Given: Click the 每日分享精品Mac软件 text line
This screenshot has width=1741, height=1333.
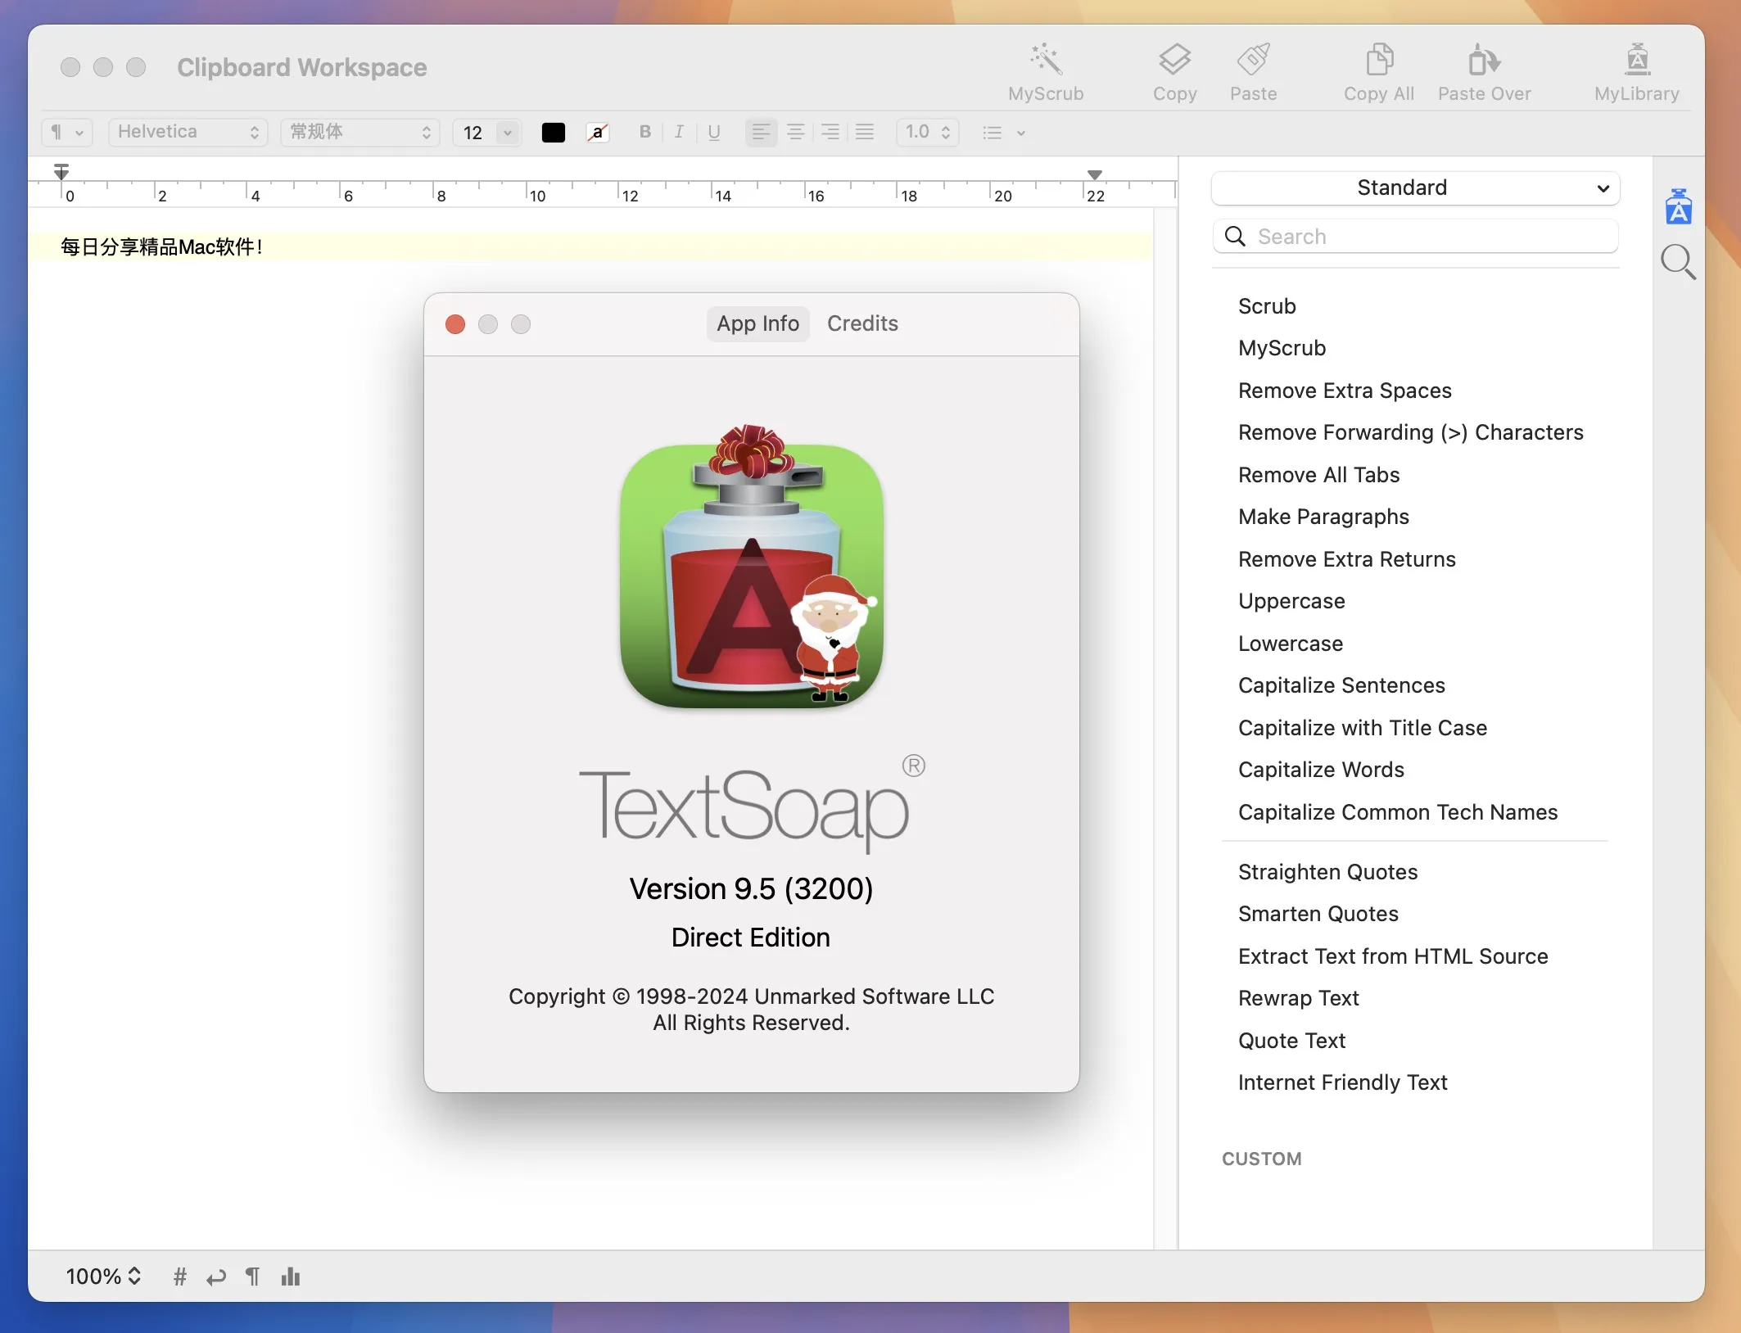Looking at the screenshot, I should click(161, 246).
